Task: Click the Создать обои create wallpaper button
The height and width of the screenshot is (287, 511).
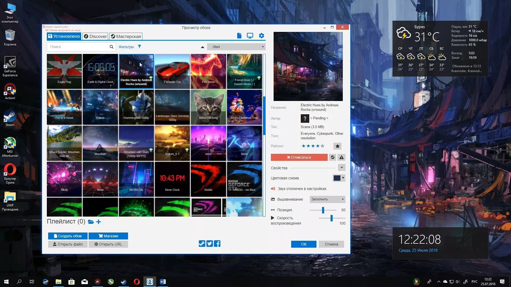Action: tap(67, 235)
